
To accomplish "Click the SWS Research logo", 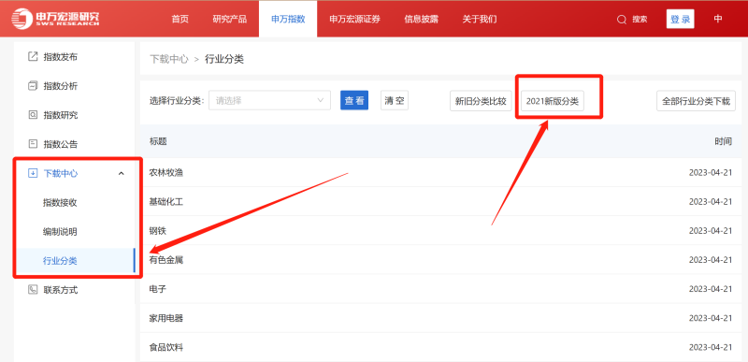I will (x=56, y=18).
